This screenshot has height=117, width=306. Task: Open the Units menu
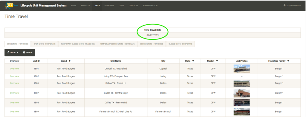click(97, 5)
